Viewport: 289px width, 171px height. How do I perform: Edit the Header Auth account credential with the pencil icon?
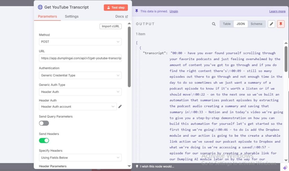tap(120, 106)
